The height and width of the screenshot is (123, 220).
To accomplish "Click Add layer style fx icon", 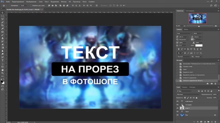I will coord(198,122).
